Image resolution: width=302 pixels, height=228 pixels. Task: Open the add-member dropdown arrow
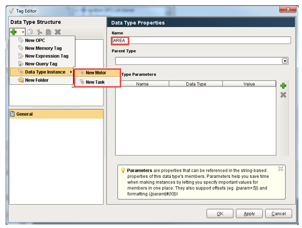[21, 32]
